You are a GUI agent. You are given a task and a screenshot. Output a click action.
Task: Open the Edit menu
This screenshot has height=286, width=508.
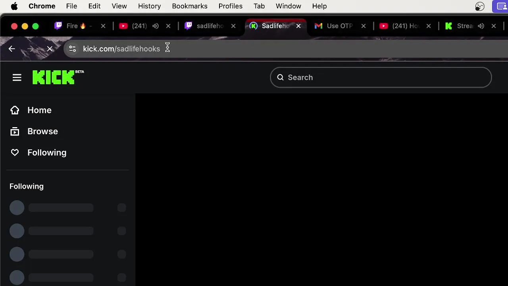[94, 6]
